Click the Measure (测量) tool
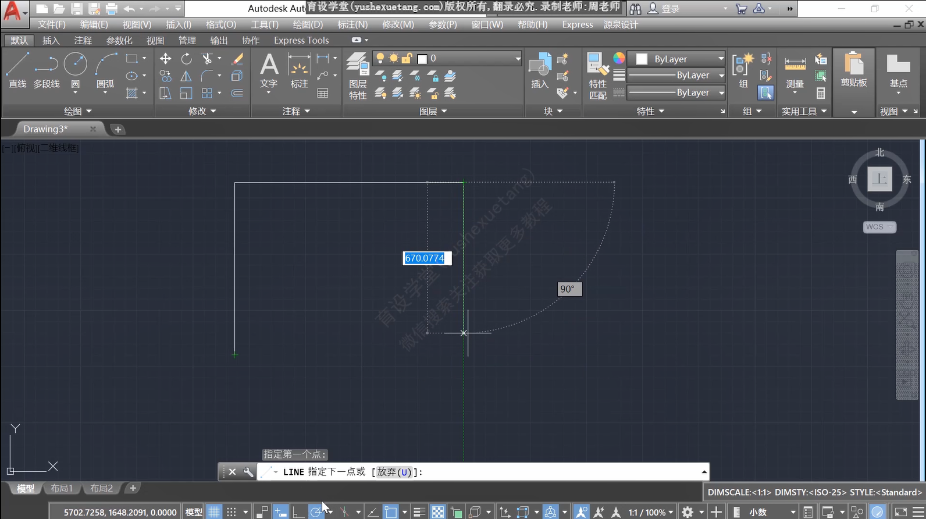Screen dimensions: 926x519 pyautogui.click(x=795, y=72)
